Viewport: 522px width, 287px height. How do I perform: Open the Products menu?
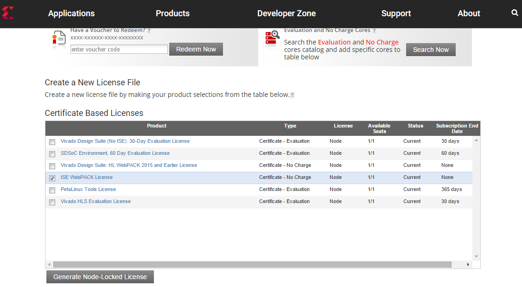click(x=172, y=13)
